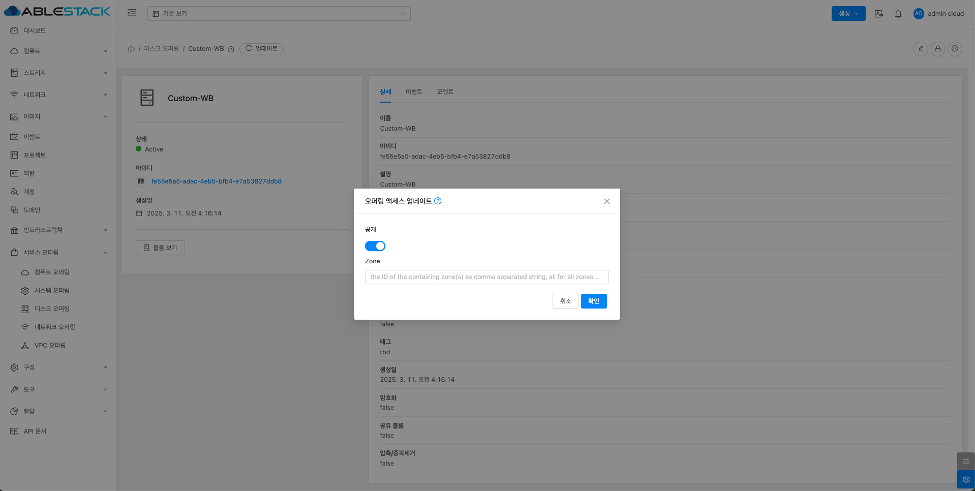
Task: Switch to the 코멘트 tab
Action: coord(445,91)
